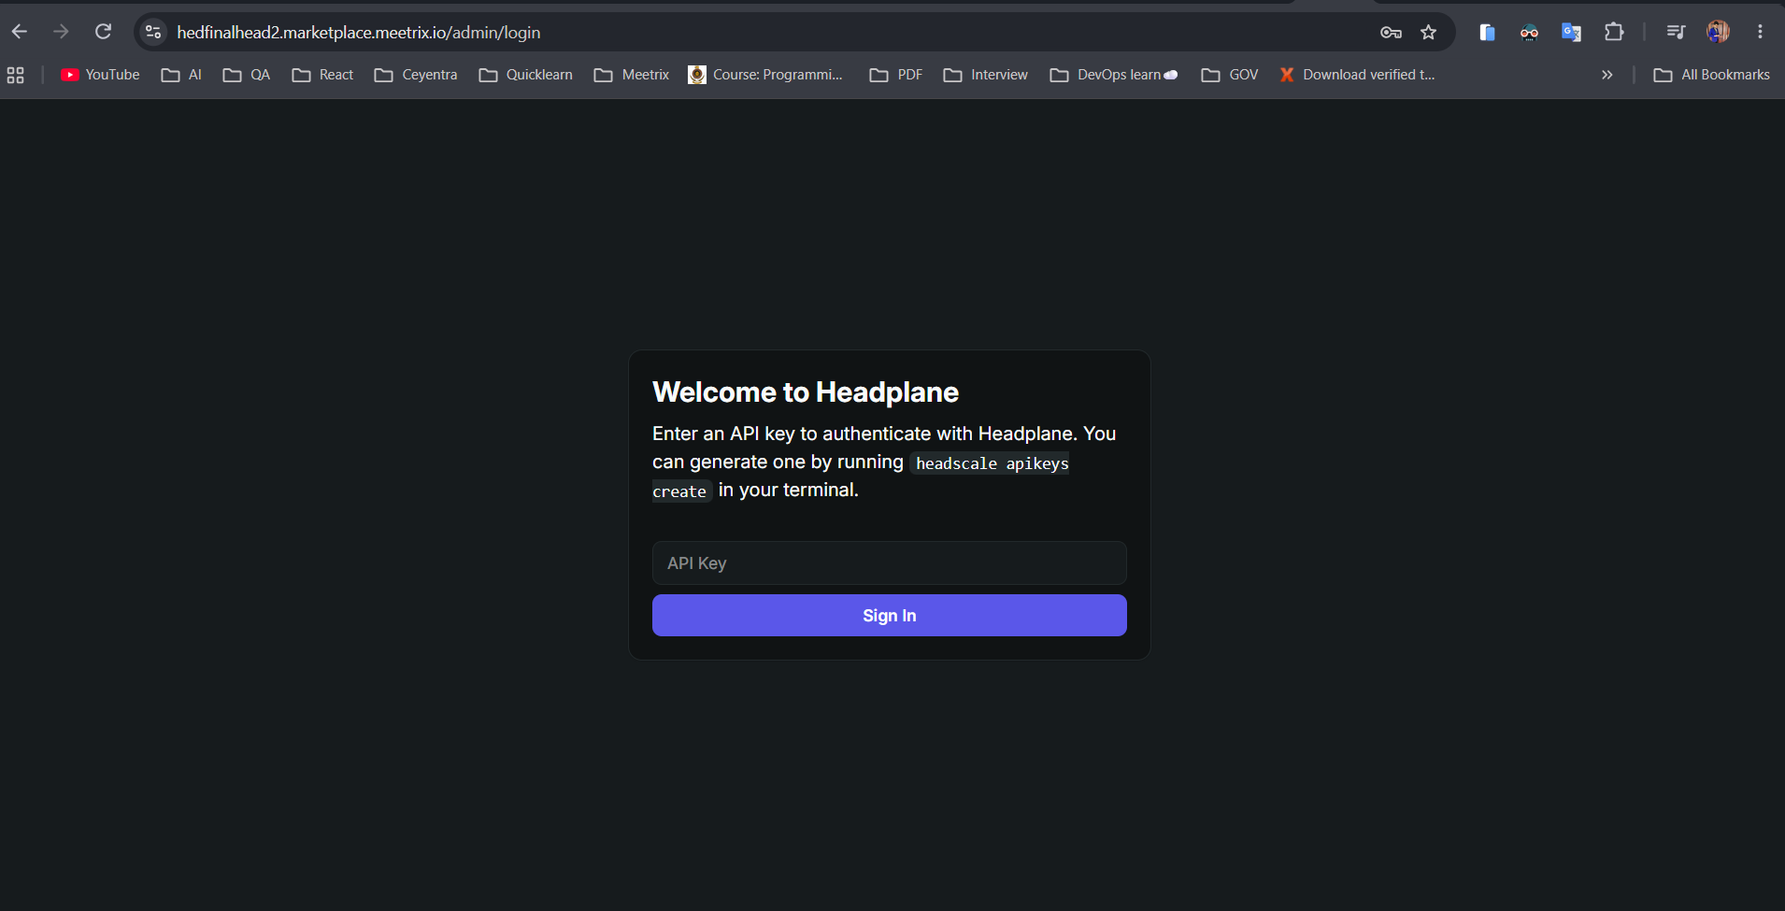
Task: Open the PDF bookmarks folder
Action: 896,75
